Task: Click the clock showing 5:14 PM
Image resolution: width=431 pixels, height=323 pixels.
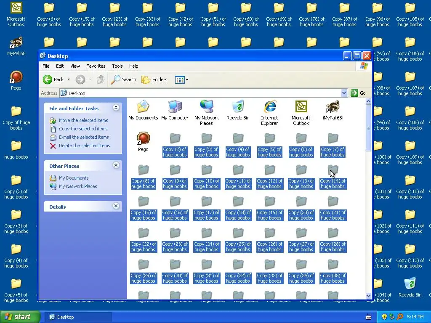Action: click(x=415, y=317)
